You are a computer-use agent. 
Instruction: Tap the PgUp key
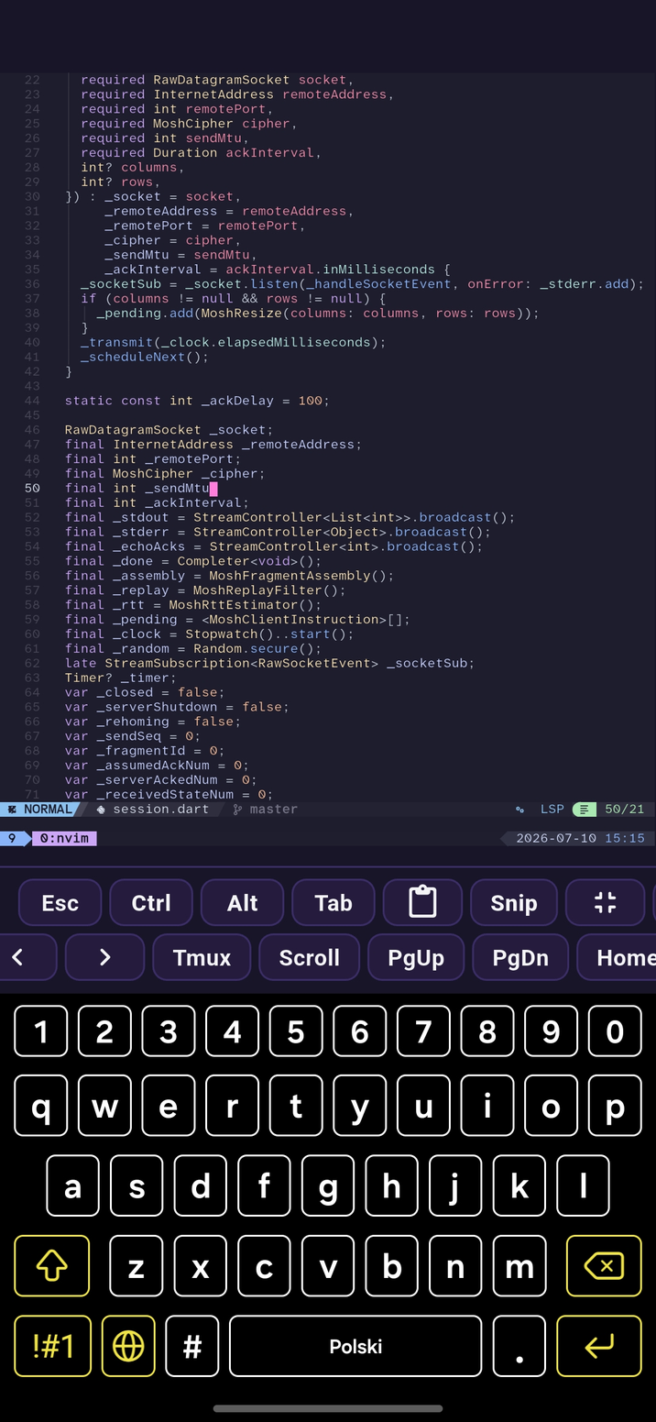click(416, 957)
